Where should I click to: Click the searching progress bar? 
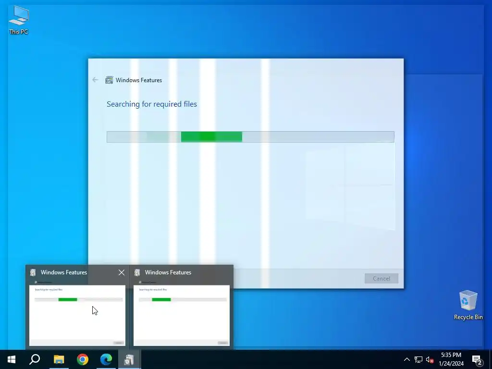pyautogui.click(x=250, y=137)
